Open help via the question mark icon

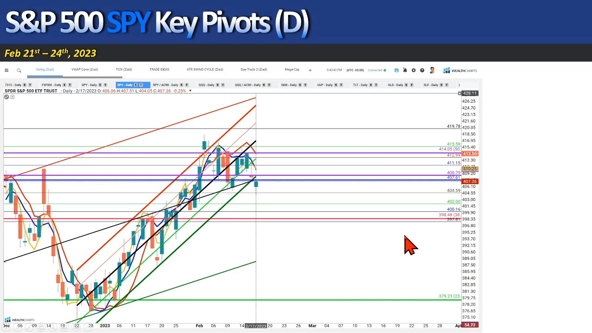[422, 70]
